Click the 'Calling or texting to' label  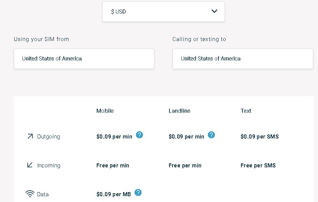coord(199,39)
